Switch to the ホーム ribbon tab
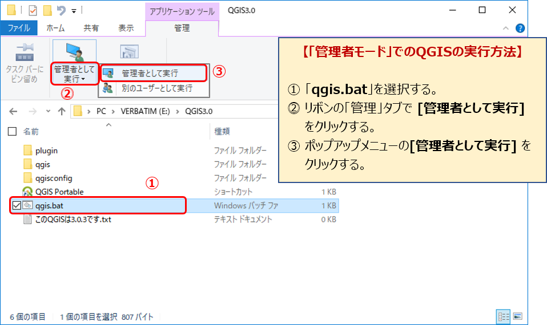The image size is (547, 325). tap(55, 28)
